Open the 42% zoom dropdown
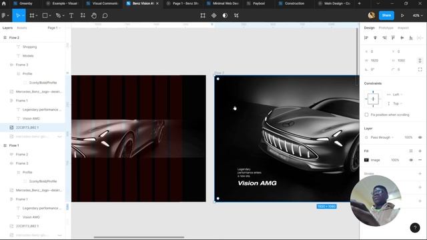The width and height of the screenshot is (427, 240). point(418,15)
